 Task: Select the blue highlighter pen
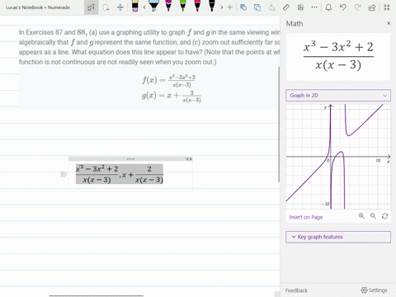153,6
